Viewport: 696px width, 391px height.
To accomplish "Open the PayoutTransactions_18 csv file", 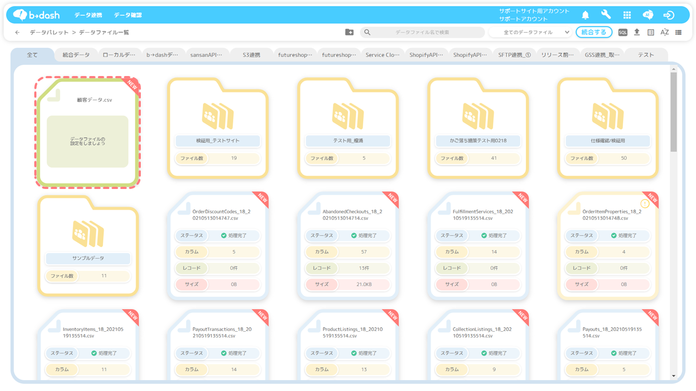I will [x=217, y=345].
